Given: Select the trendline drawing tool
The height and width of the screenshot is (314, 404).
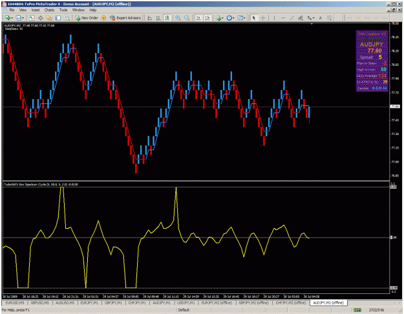Looking at the screenshot, I should click(x=292, y=18).
